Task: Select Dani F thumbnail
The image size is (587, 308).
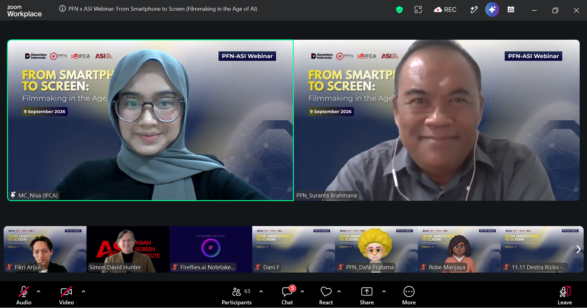Action: (x=293, y=249)
